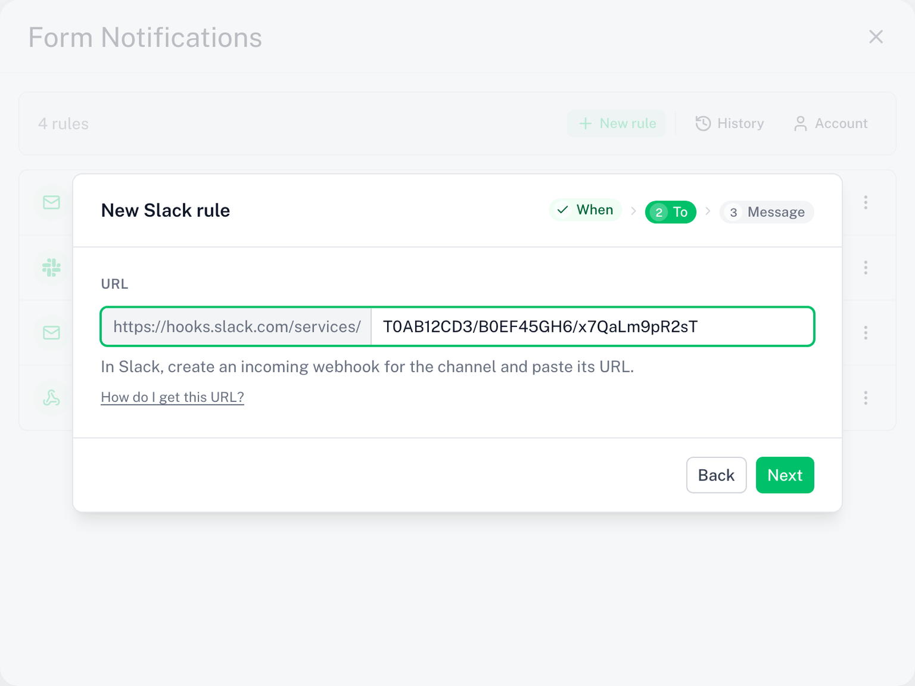Click the Form Notifications title
The height and width of the screenshot is (686, 915).
click(145, 38)
